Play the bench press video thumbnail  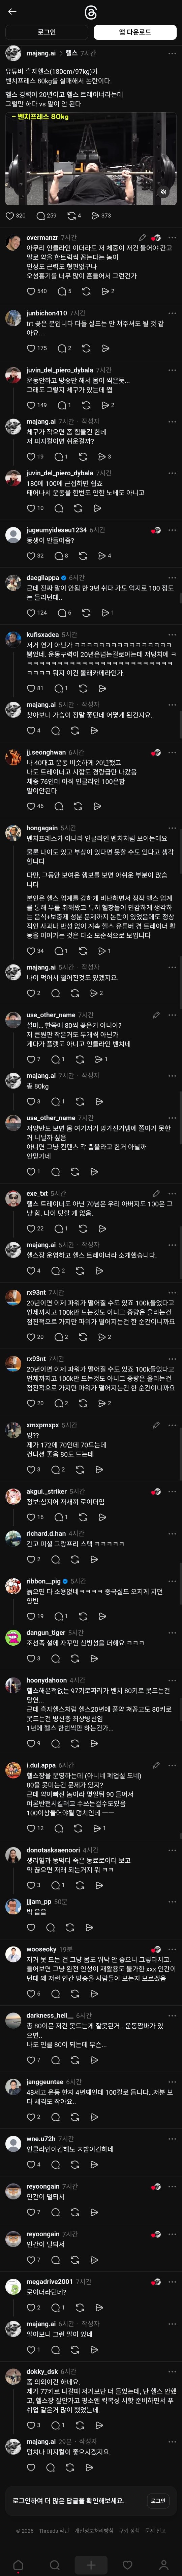tap(91, 160)
